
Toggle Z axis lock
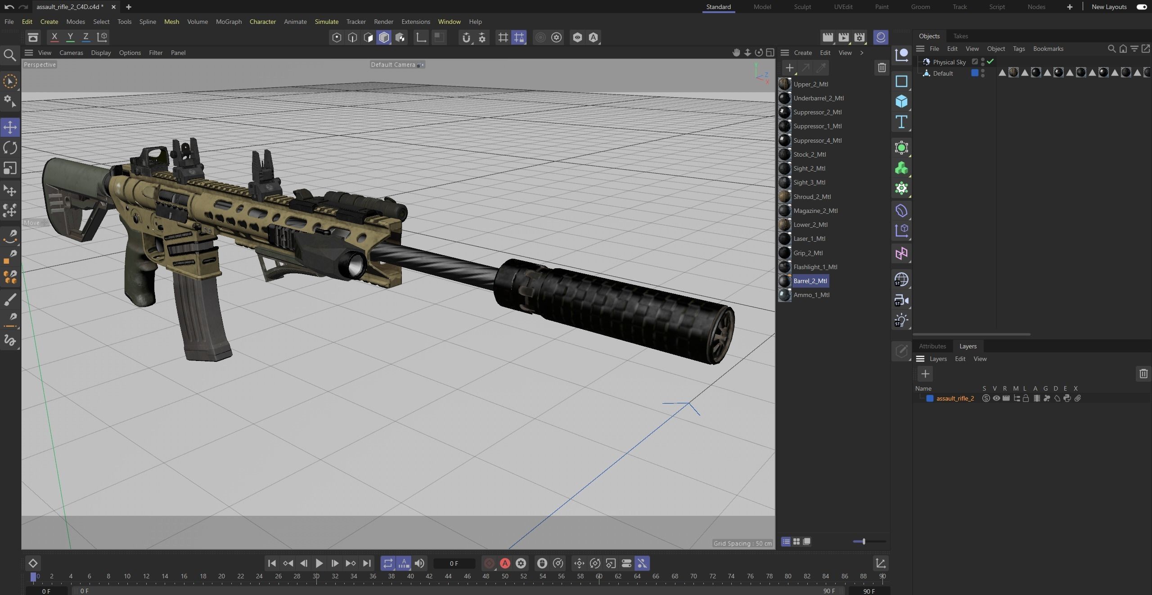point(86,37)
